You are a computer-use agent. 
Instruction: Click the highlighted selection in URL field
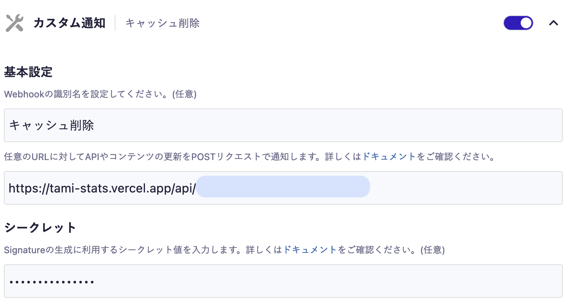283,187
